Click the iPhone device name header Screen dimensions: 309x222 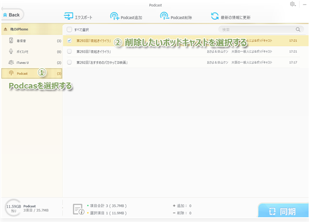(19, 29)
